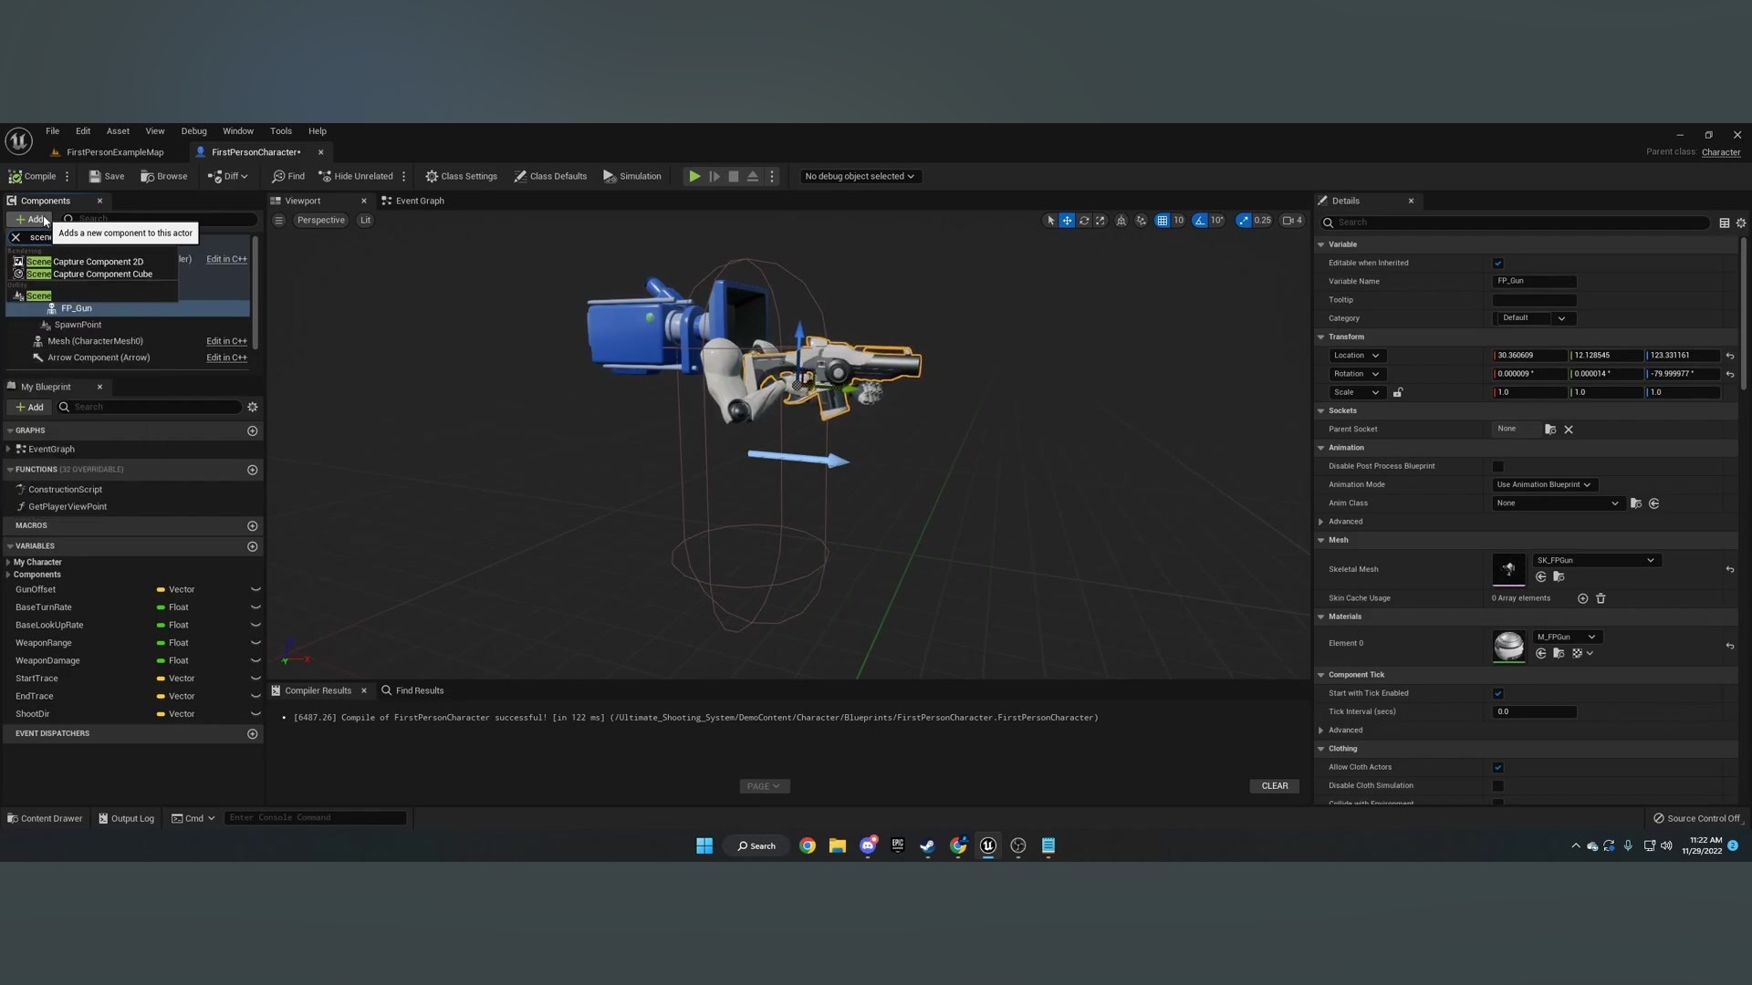Toggle world/local coordinate system icon
The image size is (1752, 985).
(x=1121, y=220)
